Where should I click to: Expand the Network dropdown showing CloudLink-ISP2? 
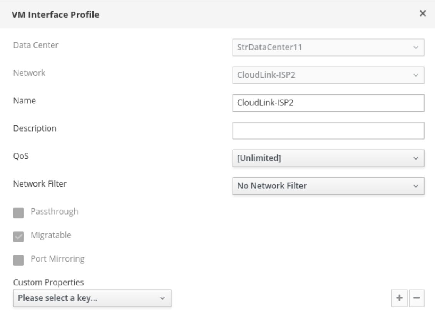328,75
